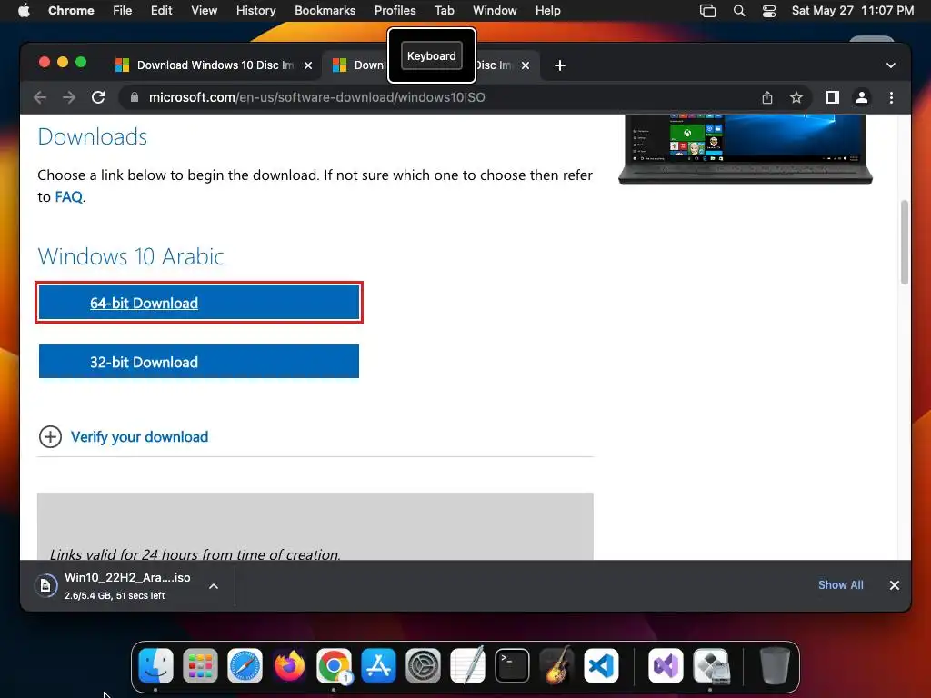Image resolution: width=931 pixels, height=698 pixels.
Task: Click the date and time in menu bar
Action: pos(853,11)
